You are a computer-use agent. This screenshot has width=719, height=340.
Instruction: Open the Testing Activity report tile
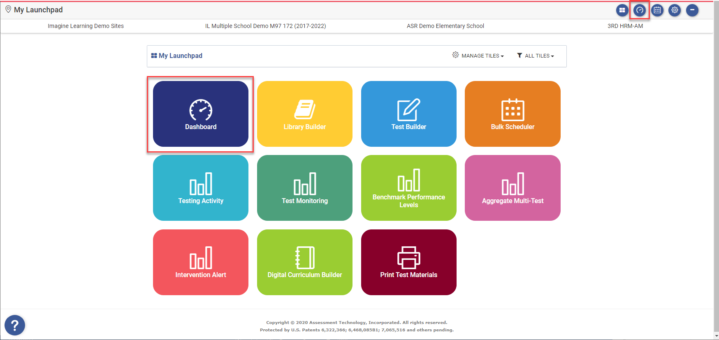coord(201,188)
